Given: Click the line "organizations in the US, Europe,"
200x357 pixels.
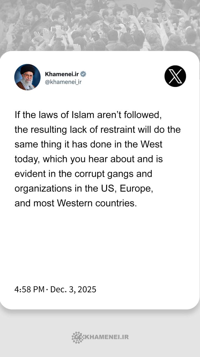Looking at the screenshot, I should 84,189.
